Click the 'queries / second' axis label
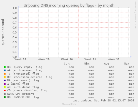 (x=3, y=32)
